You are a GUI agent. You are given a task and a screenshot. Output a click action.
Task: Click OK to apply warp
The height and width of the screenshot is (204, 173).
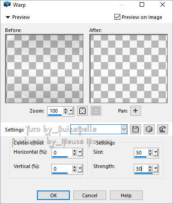[x=54, y=195]
